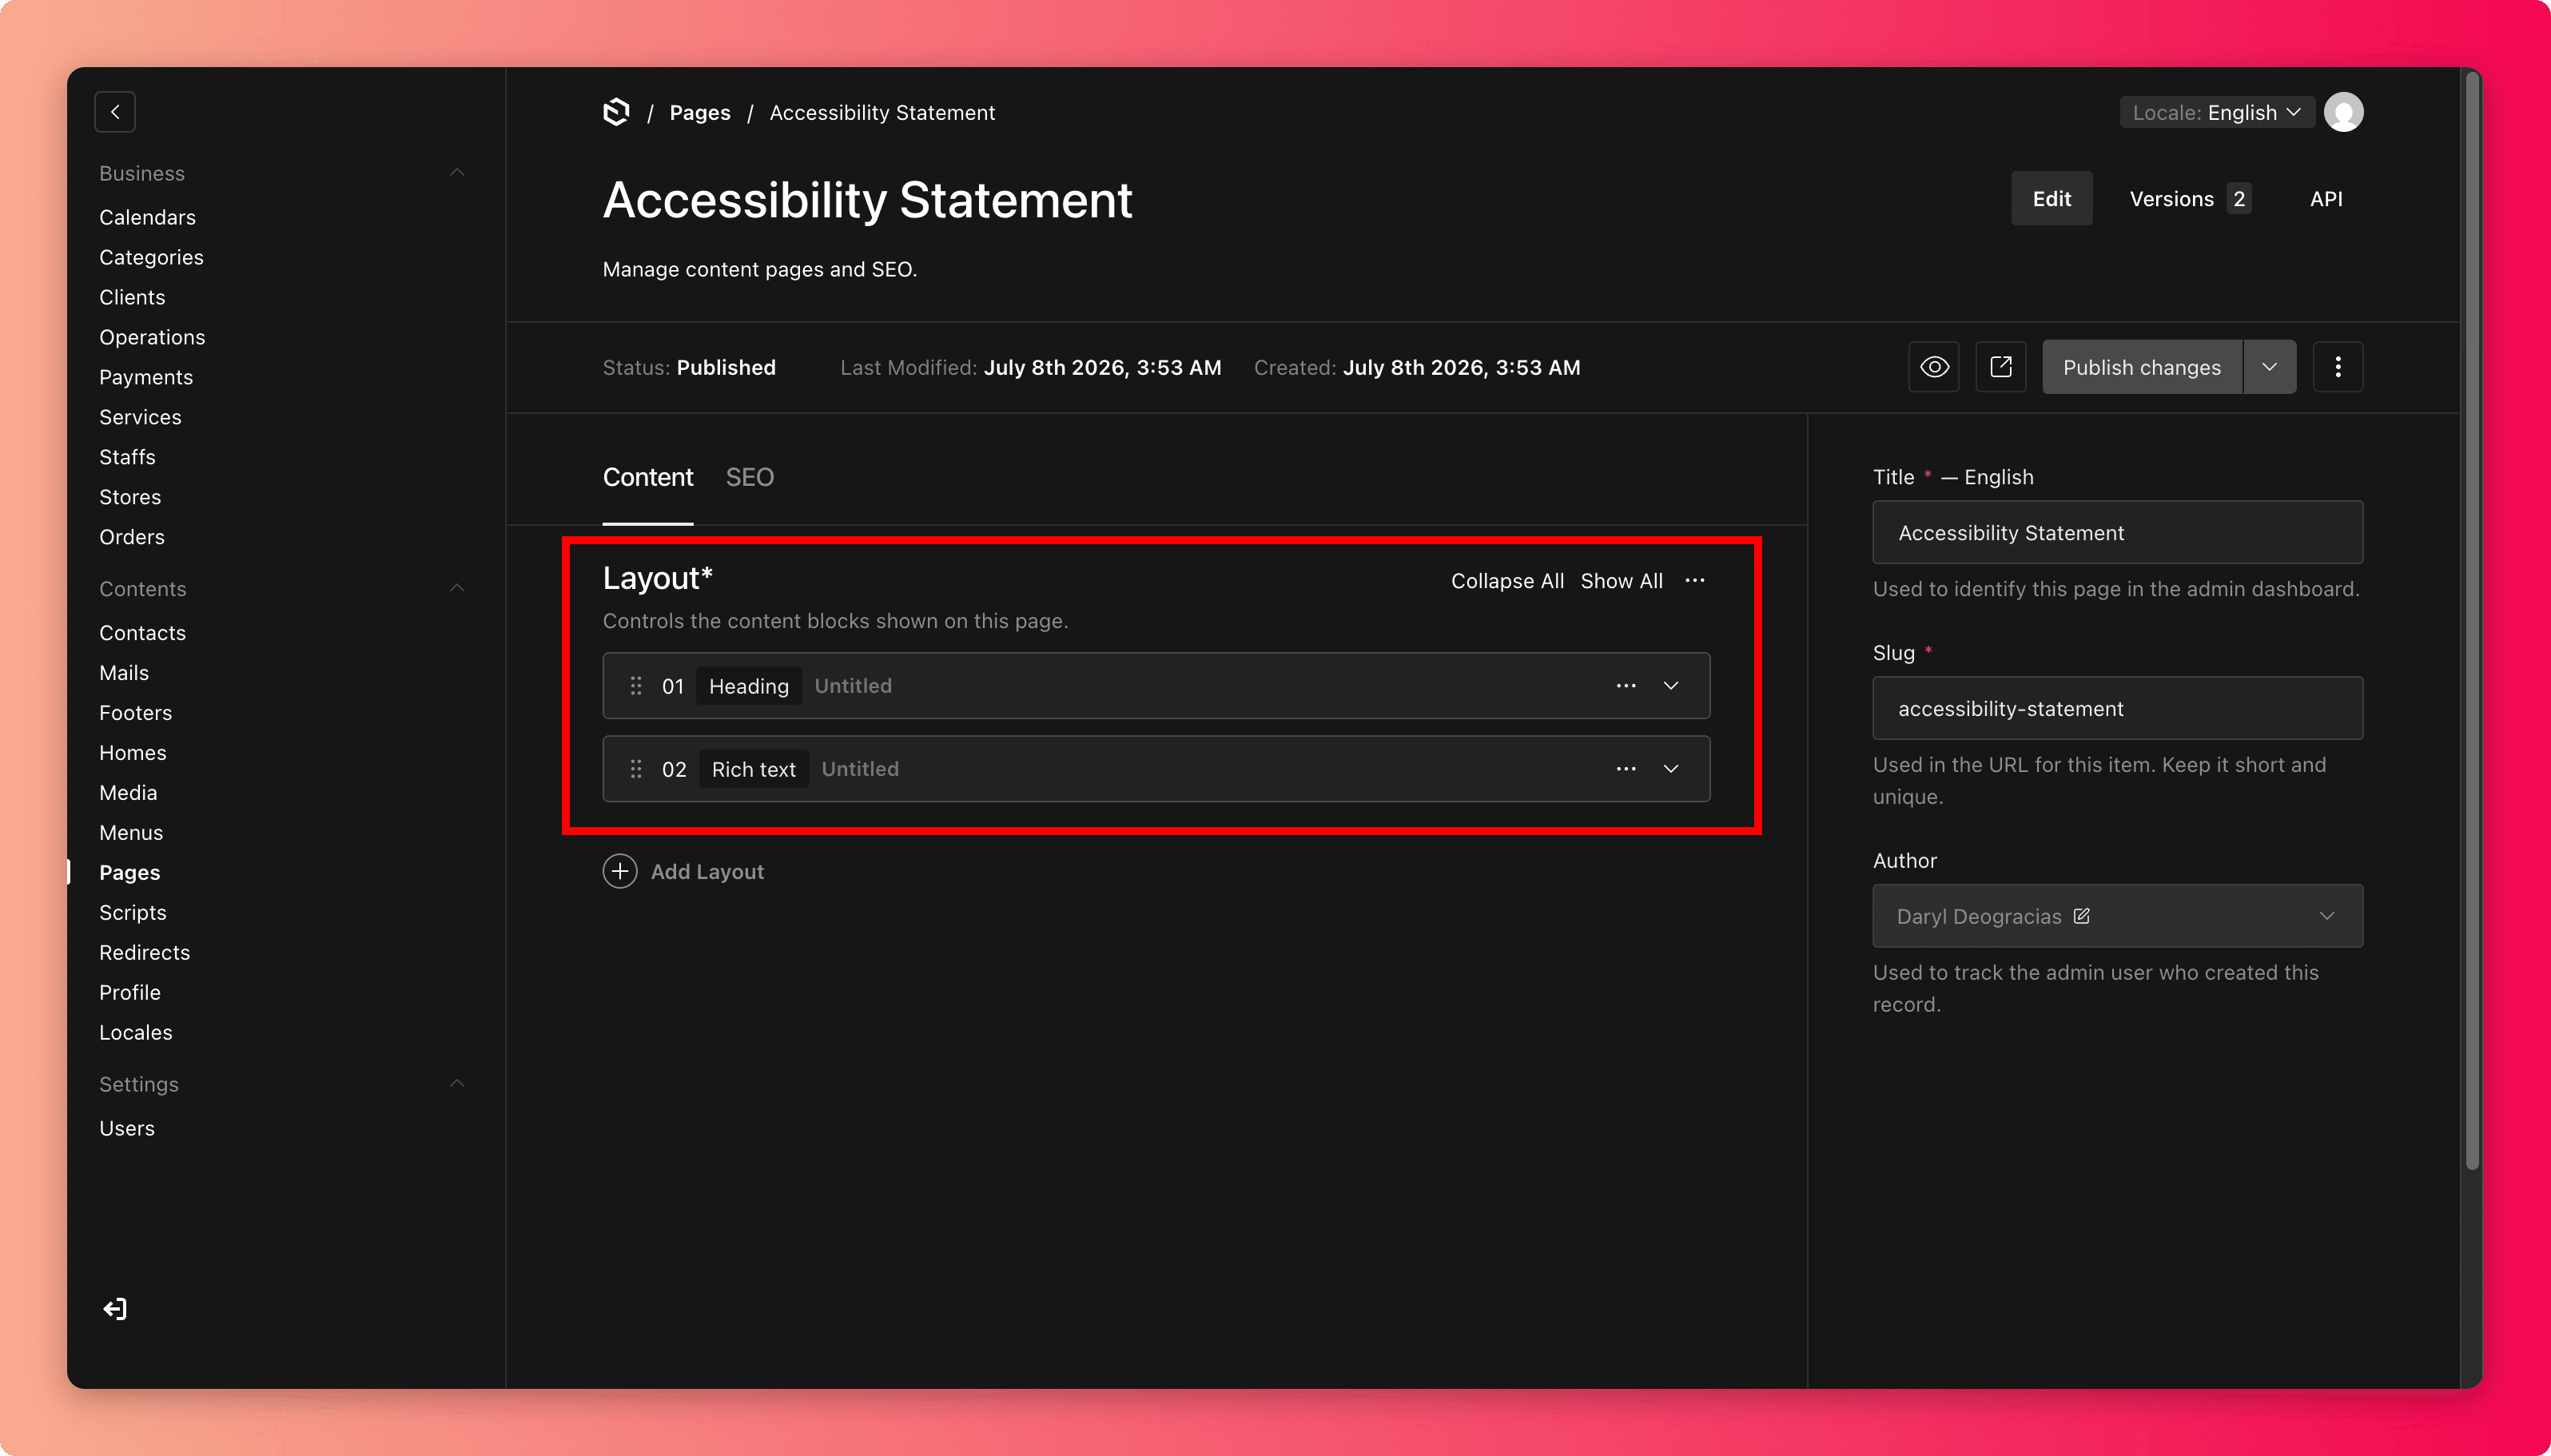
Task: Open Categories in the sidebar
Action: click(x=151, y=257)
